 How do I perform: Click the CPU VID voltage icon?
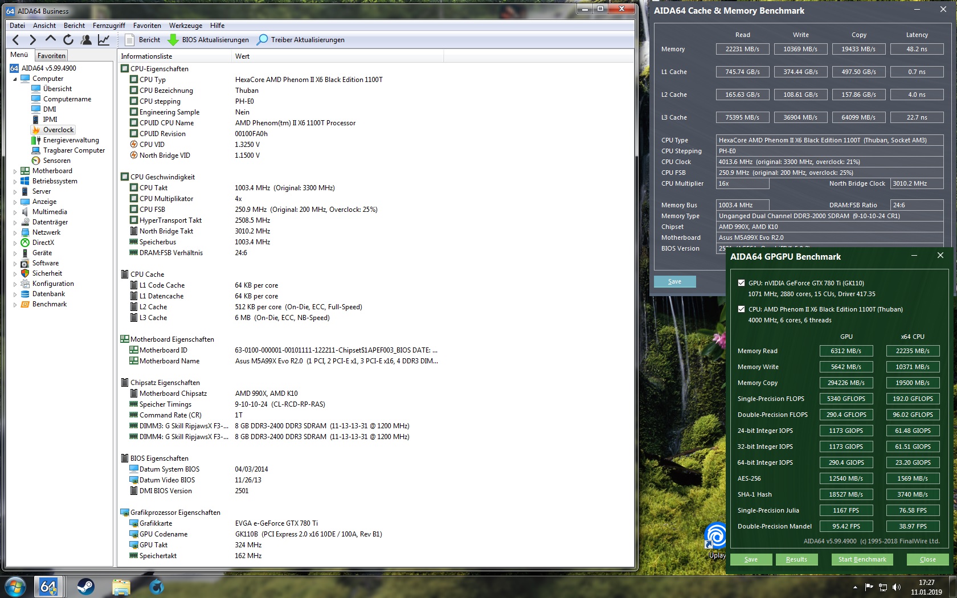coord(134,145)
